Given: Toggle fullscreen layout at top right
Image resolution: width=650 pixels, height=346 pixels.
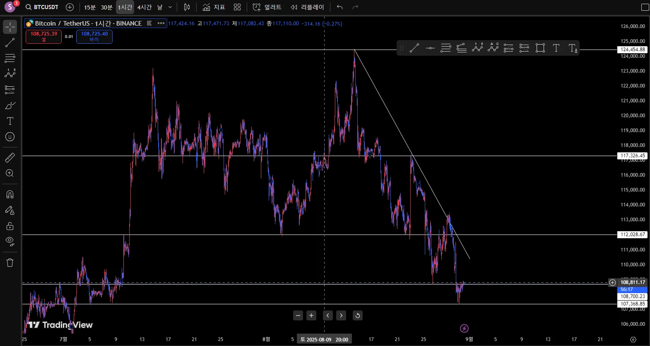Looking at the screenshot, I should [645, 7].
